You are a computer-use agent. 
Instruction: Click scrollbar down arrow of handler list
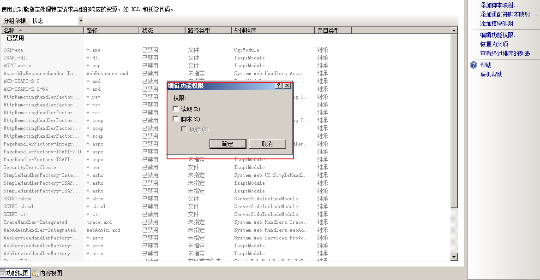(454, 257)
